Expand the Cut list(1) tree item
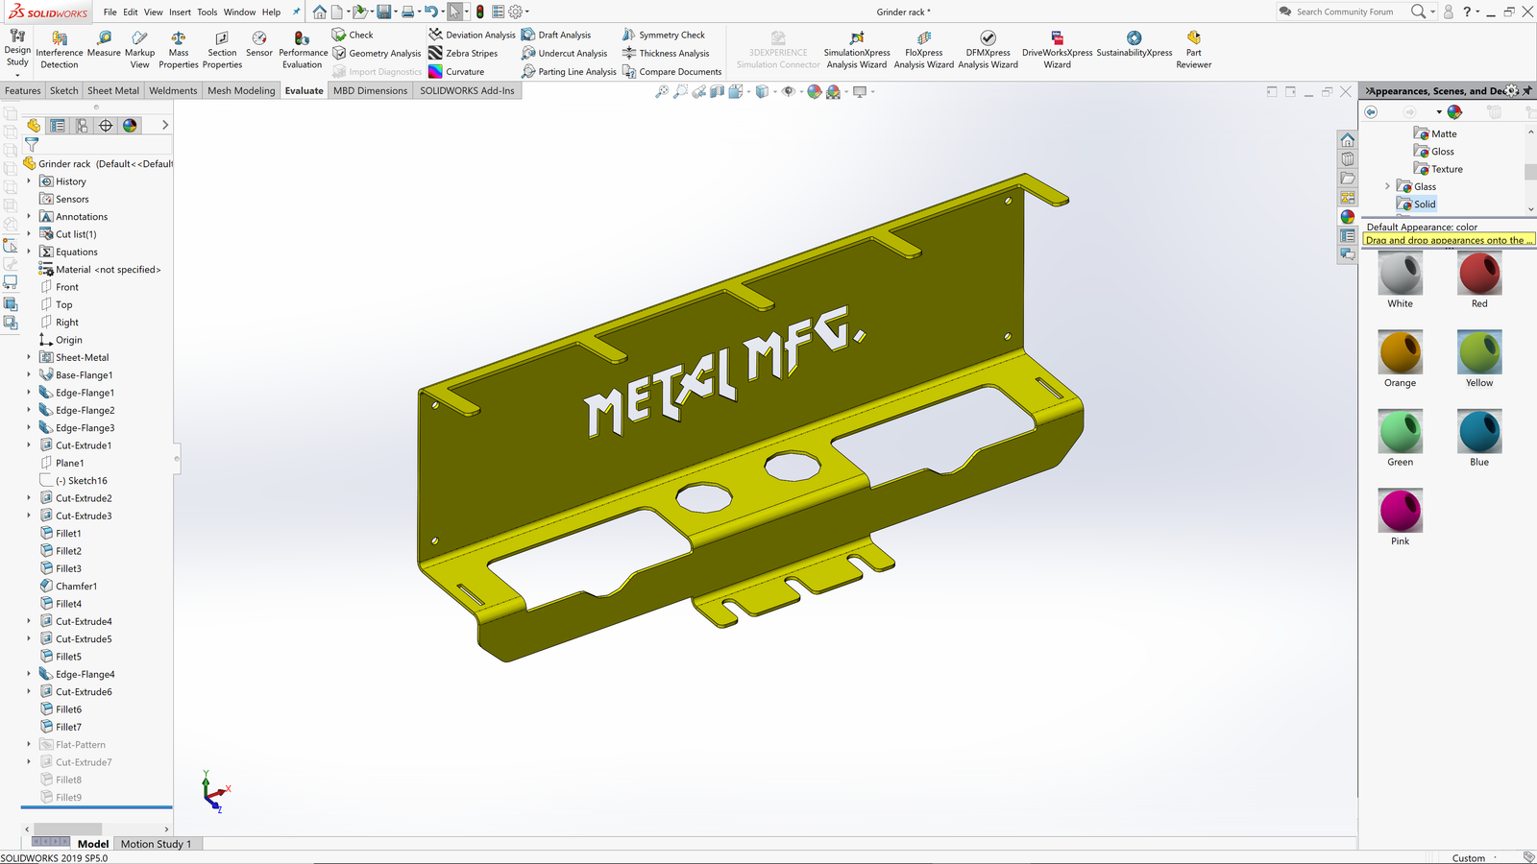 pos(29,234)
